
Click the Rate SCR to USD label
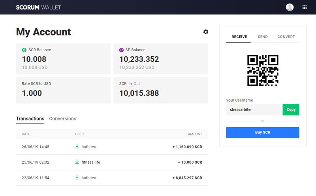click(36, 83)
